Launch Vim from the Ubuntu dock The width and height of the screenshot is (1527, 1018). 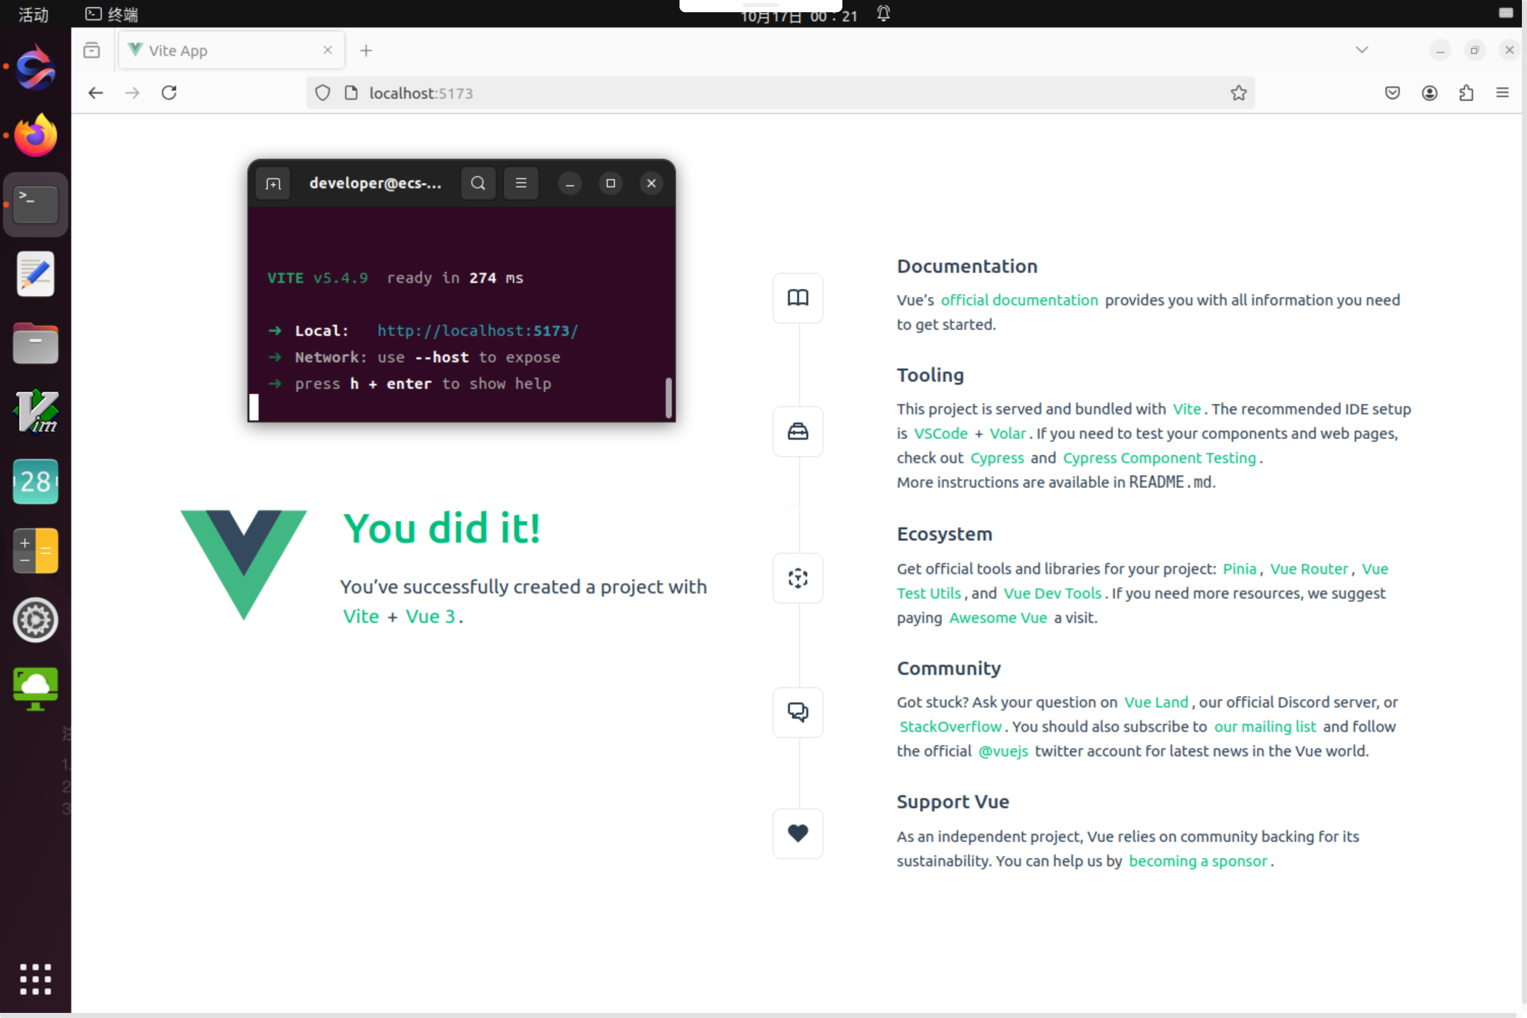pyautogui.click(x=35, y=412)
